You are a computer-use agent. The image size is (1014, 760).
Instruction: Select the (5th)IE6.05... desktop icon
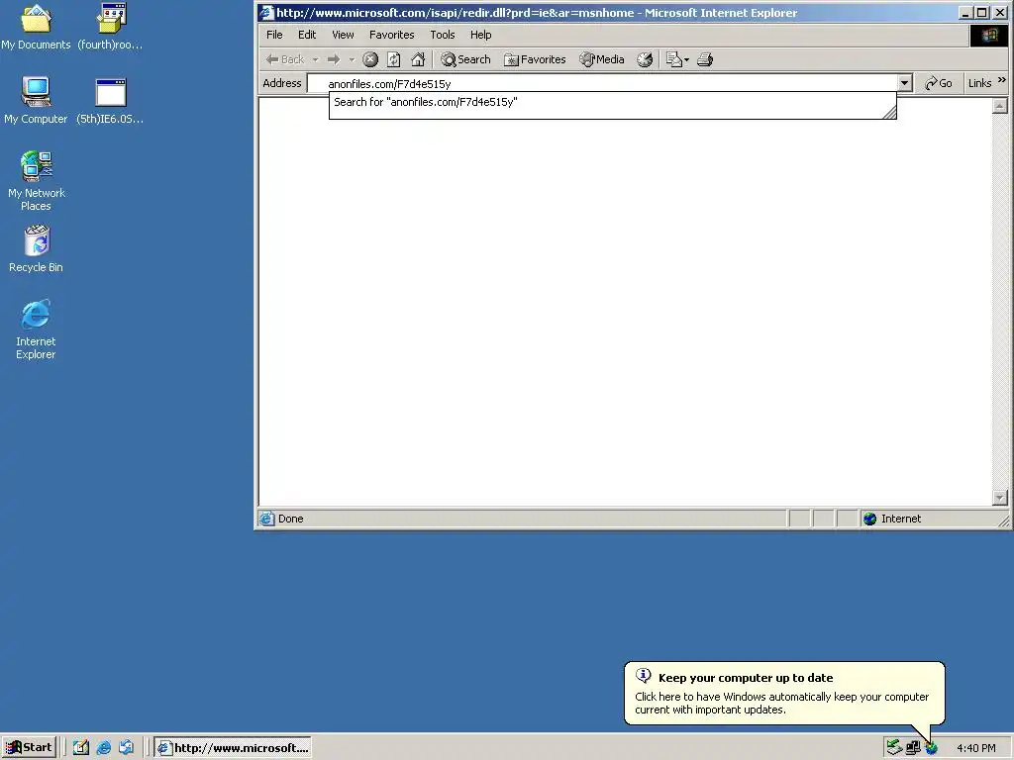(x=111, y=100)
